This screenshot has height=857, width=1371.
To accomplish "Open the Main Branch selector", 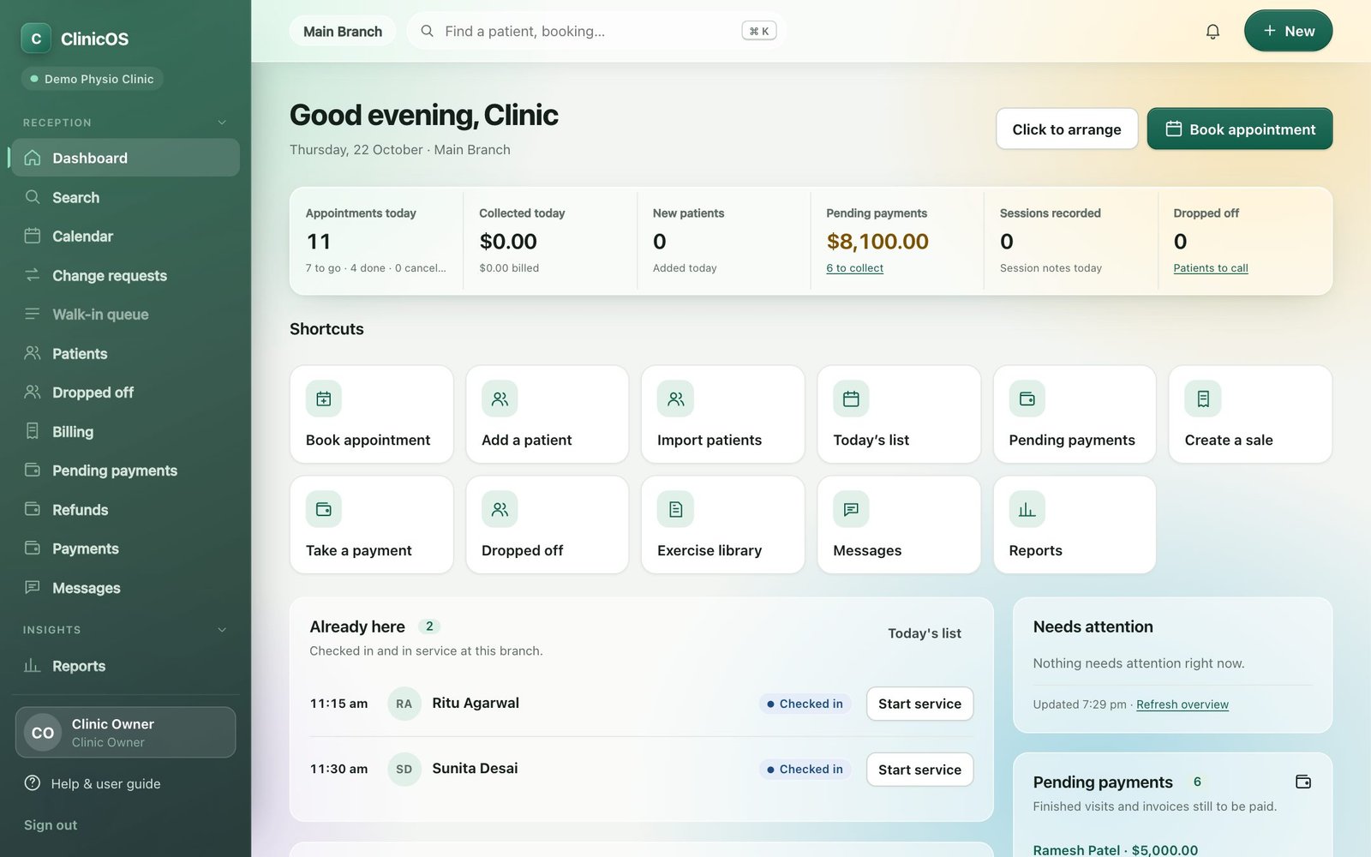I will (x=343, y=32).
